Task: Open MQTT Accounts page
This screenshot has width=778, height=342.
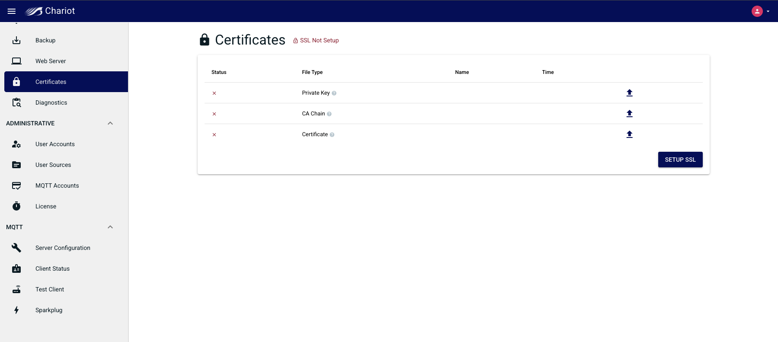Action: coord(57,185)
